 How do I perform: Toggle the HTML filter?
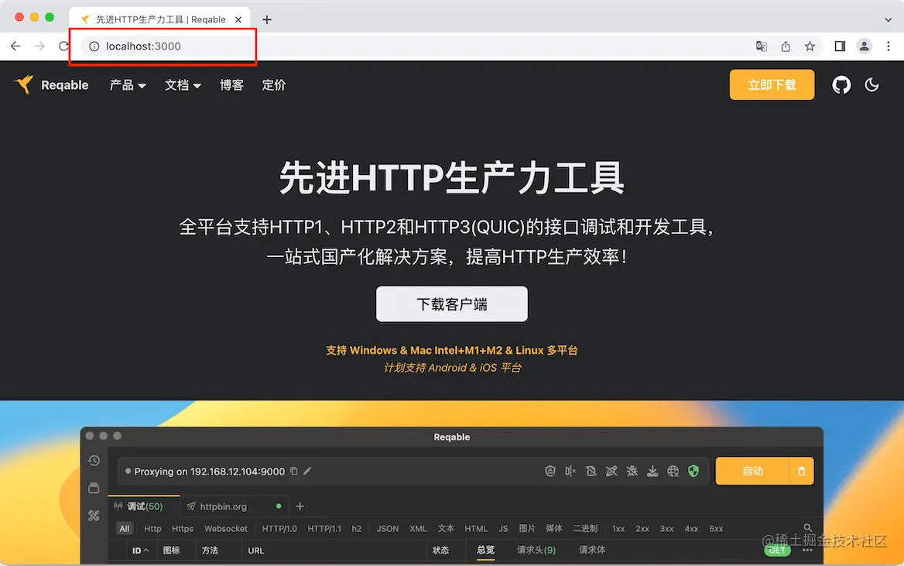[x=476, y=529]
